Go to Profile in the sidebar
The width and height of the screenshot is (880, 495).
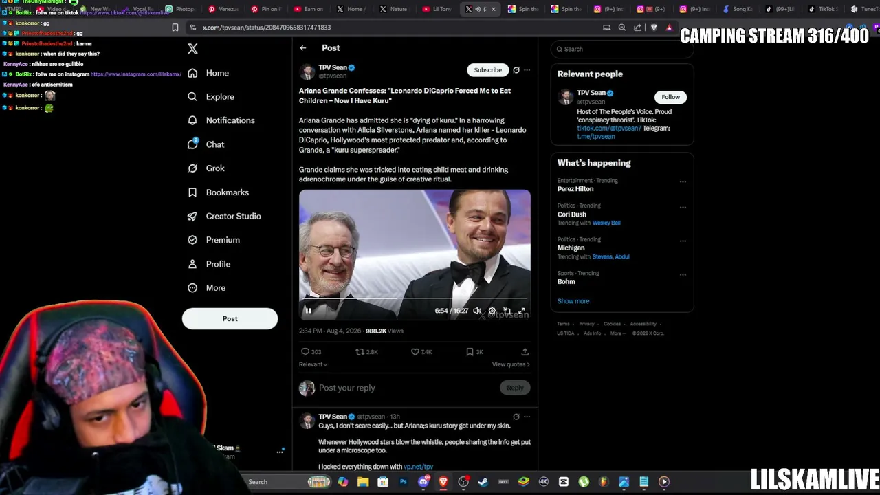click(x=209, y=264)
